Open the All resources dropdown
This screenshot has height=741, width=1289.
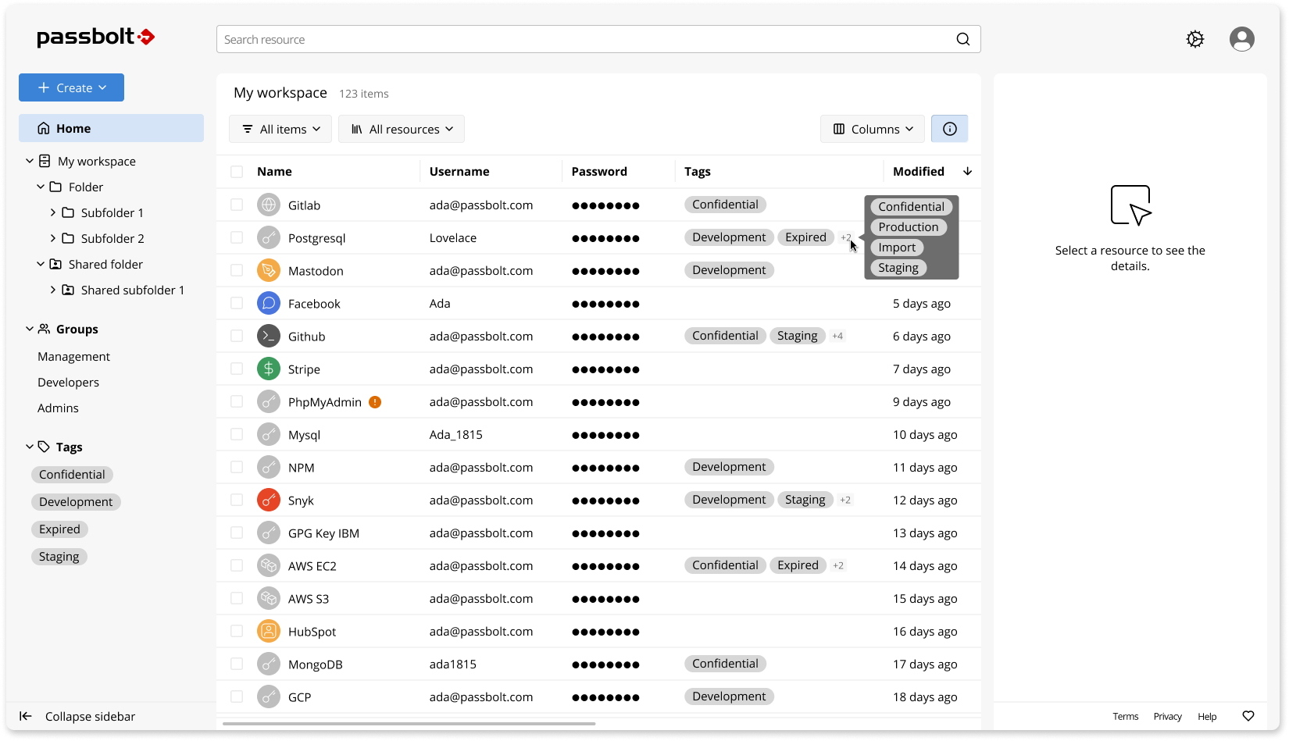click(x=402, y=129)
